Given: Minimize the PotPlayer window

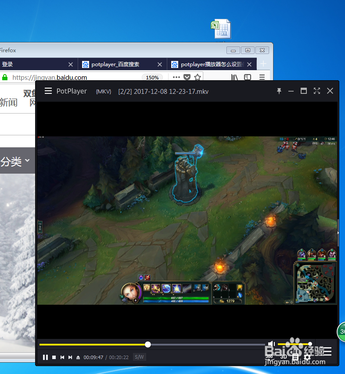Looking at the screenshot, I should tap(291, 91).
